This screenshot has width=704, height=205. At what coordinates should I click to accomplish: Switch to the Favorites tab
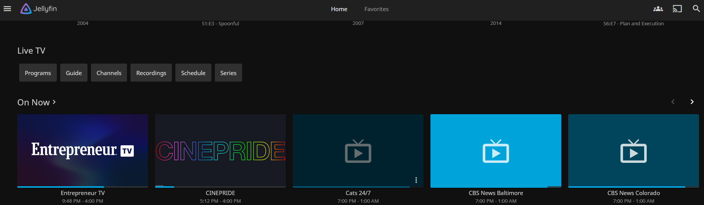(x=376, y=9)
